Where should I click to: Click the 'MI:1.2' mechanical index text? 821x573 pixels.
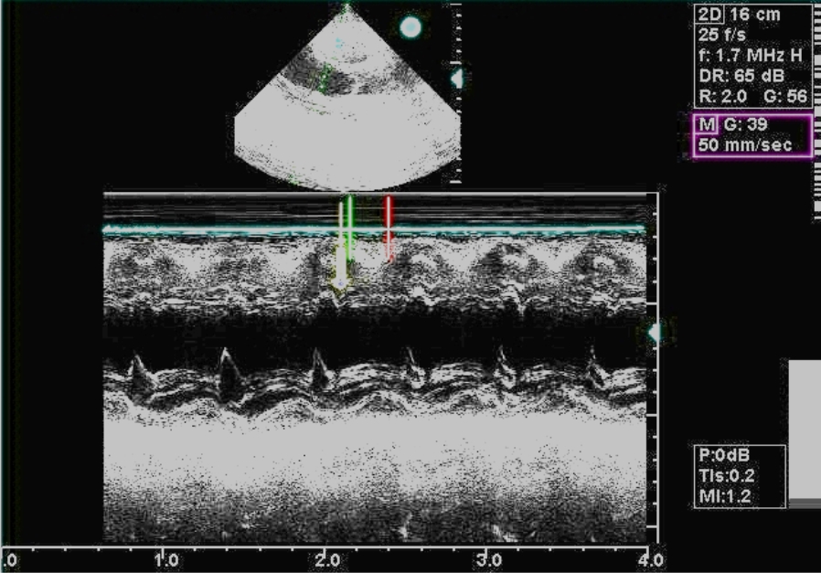(x=725, y=496)
